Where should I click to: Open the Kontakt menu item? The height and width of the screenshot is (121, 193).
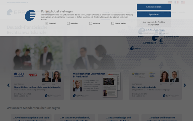(182, 12)
